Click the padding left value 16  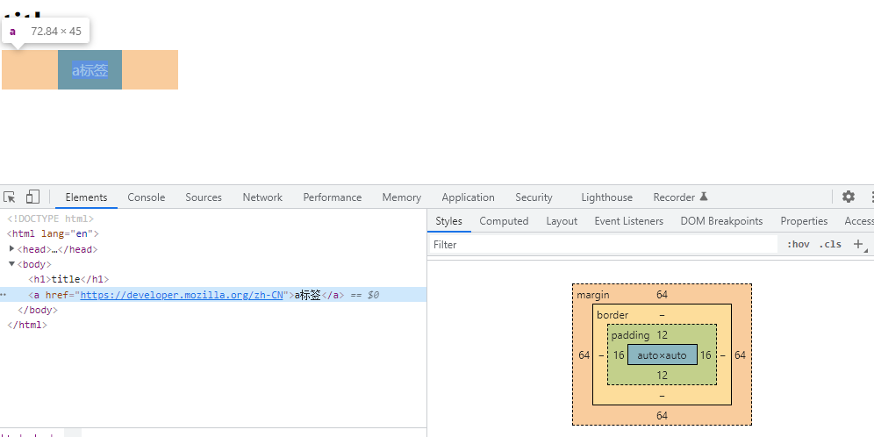tap(619, 355)
